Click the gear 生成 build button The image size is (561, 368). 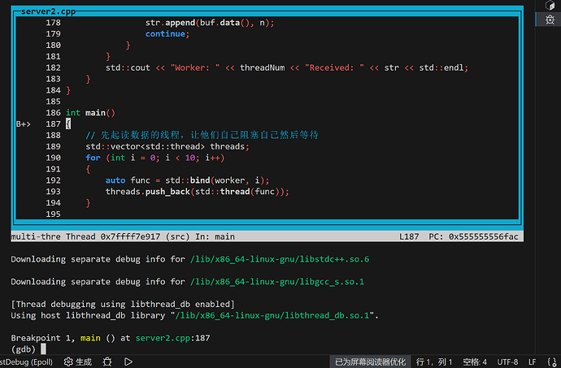(78, 362)
